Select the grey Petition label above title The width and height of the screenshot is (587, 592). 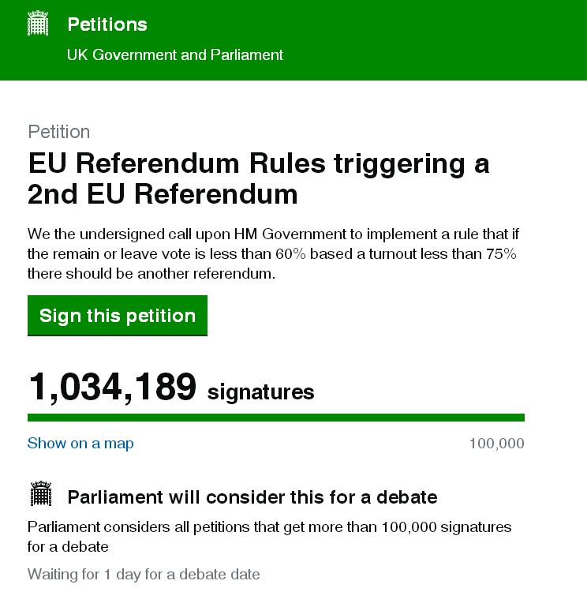coord(59,132)
